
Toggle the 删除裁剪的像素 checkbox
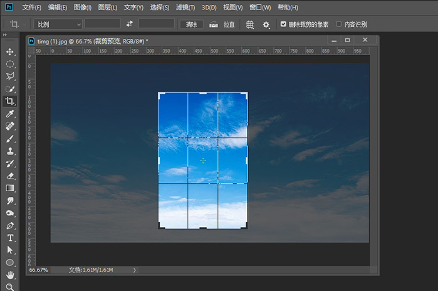click(284, 24)
